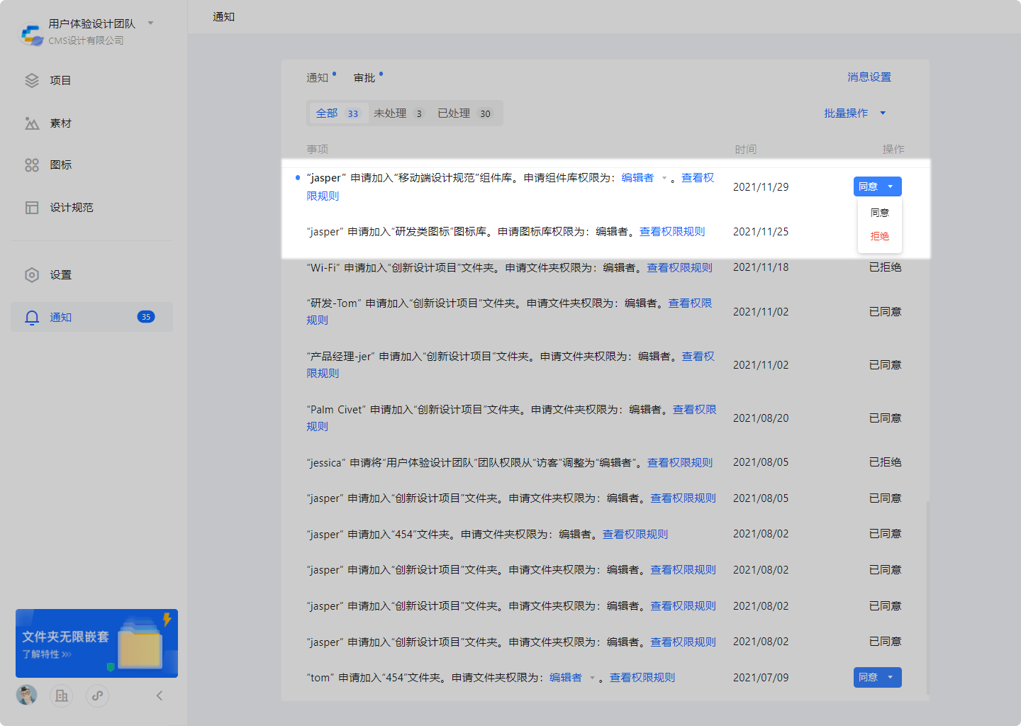Open 查看权限规则 link in 产品经理-jer row
Screen dimensions: 1021x726
coord(698,357)
